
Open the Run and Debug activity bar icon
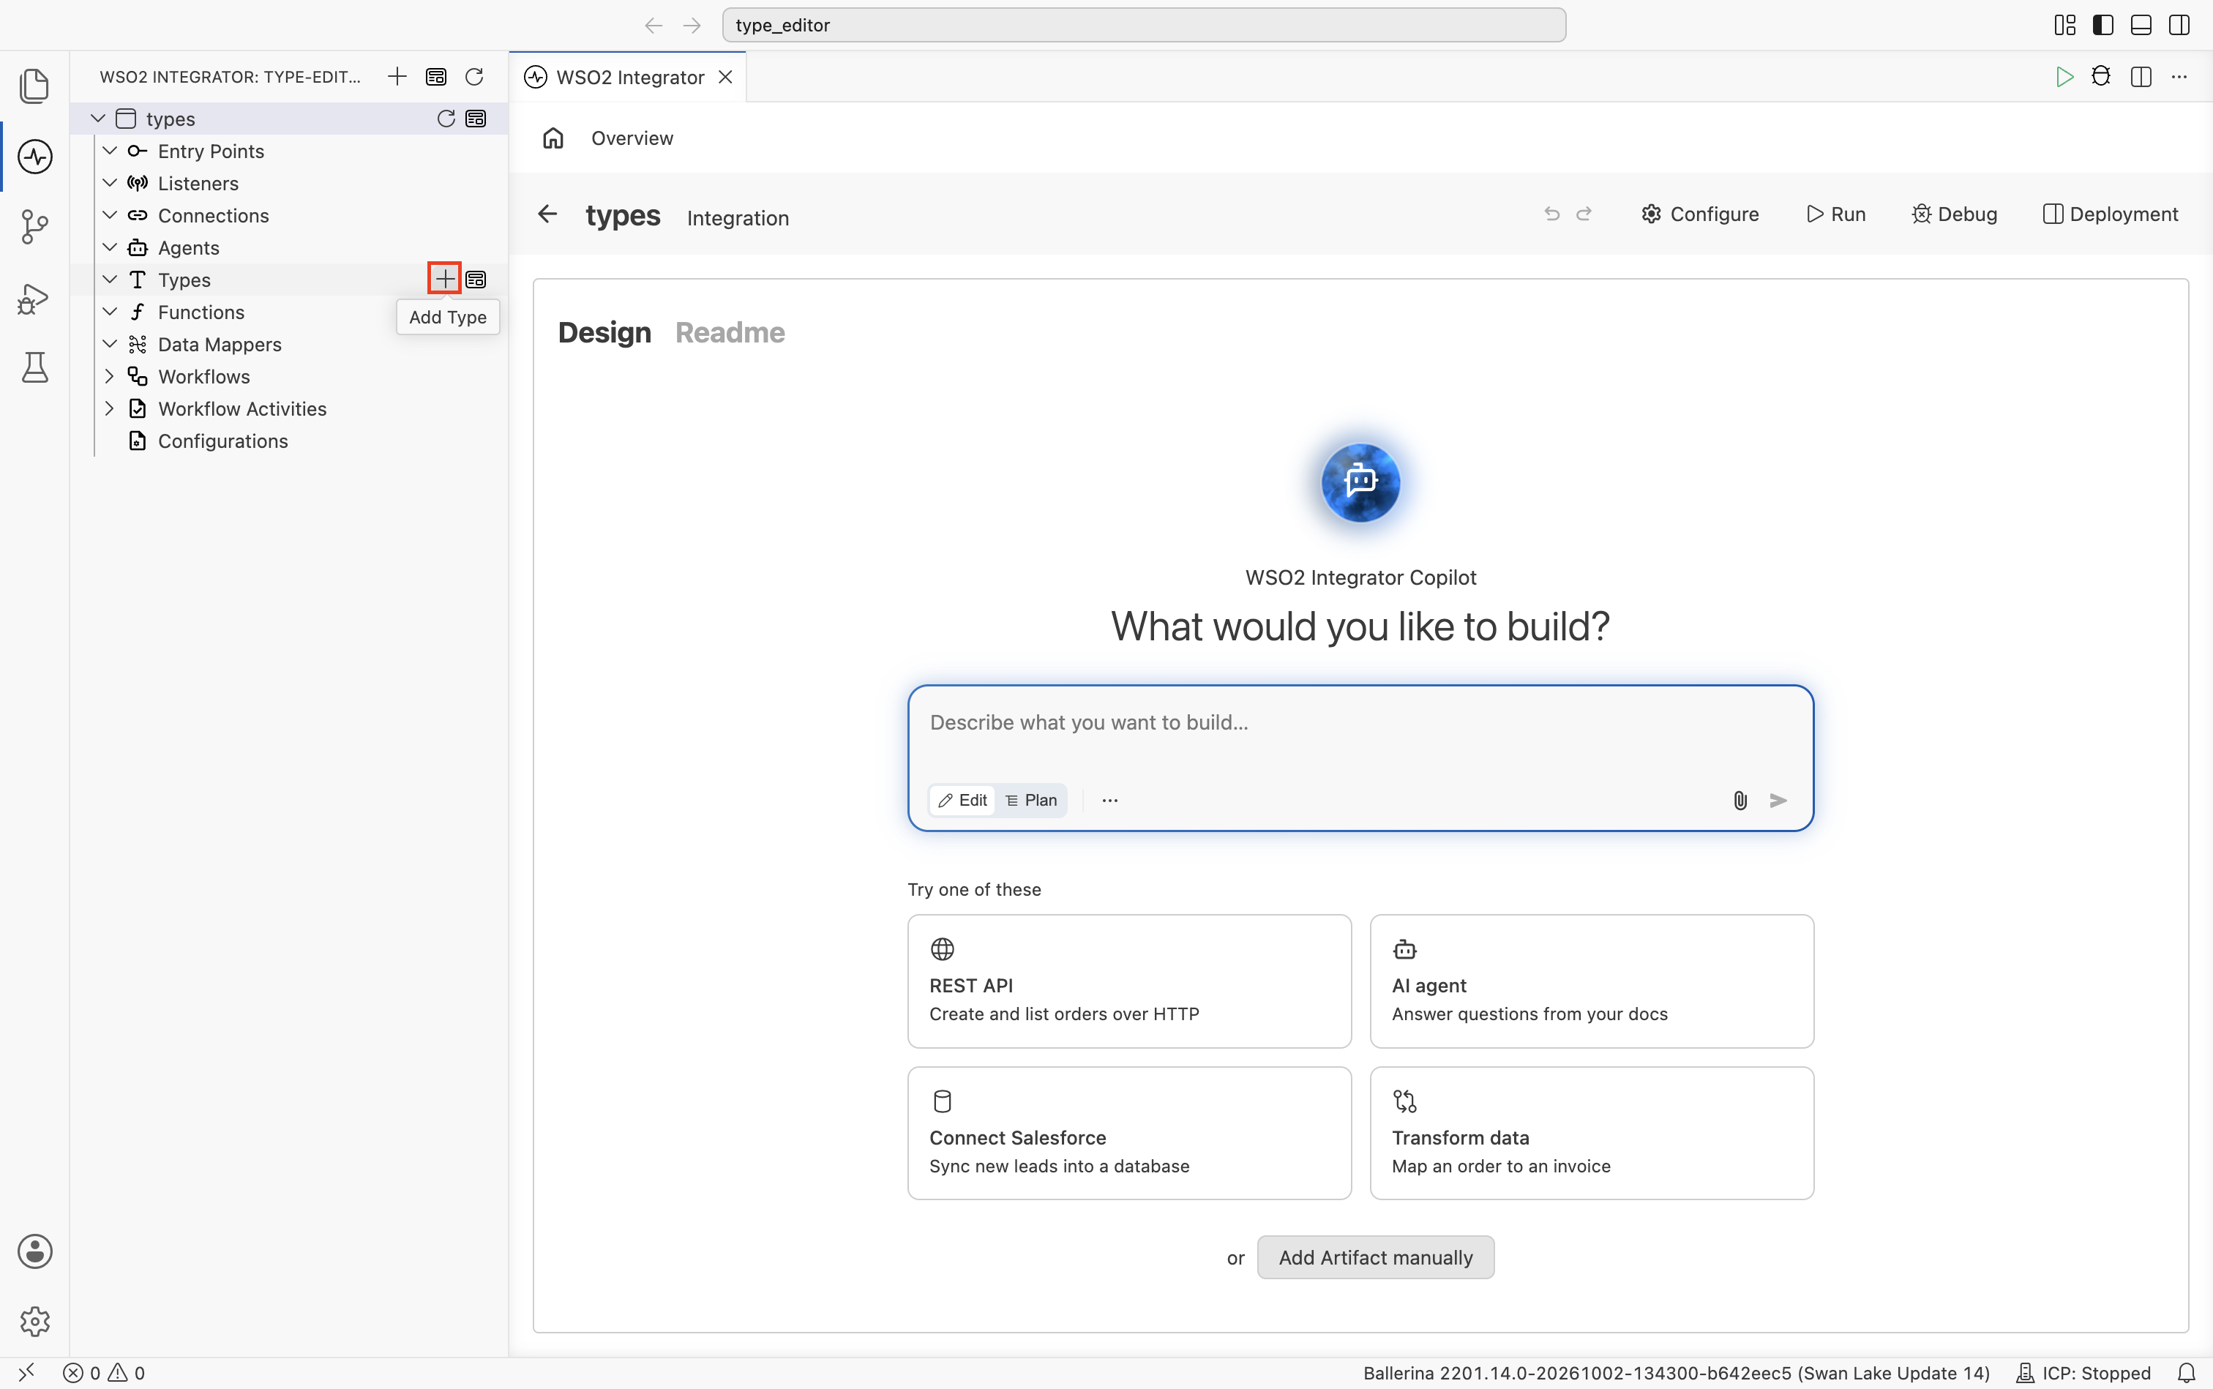coord(33,298)
